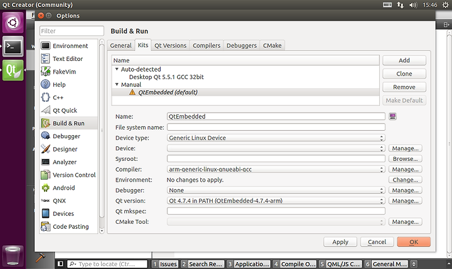
Task: Click the kit icon button beside Name field
Action: tap(392, 116)
